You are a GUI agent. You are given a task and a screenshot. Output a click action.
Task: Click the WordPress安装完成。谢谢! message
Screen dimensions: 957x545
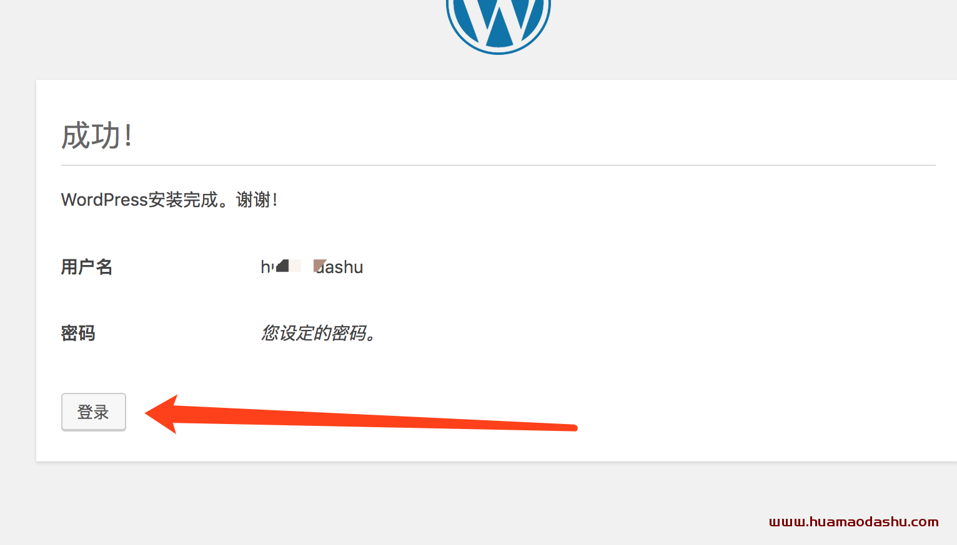point(169,200)
